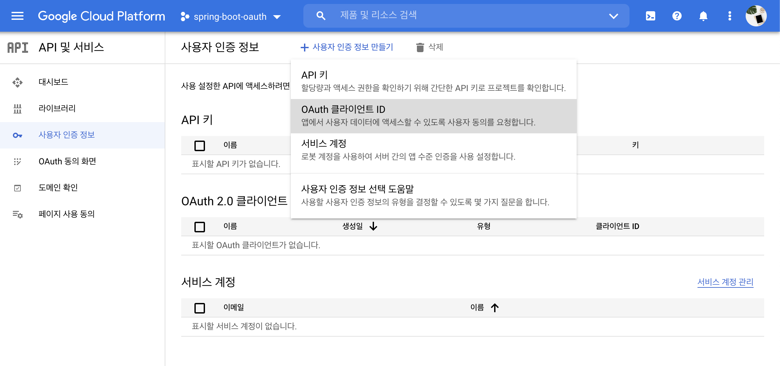Open the three-dot settings menu

click(729, 16)
